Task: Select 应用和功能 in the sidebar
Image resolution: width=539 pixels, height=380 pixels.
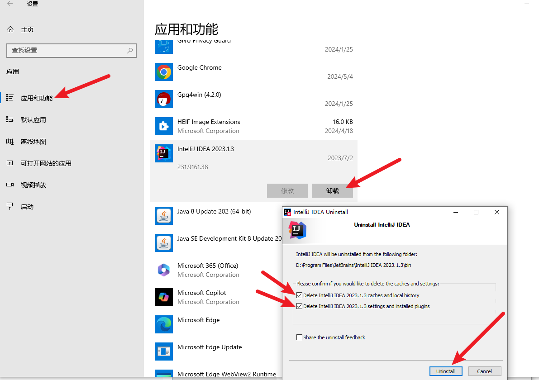Action: 37,98
